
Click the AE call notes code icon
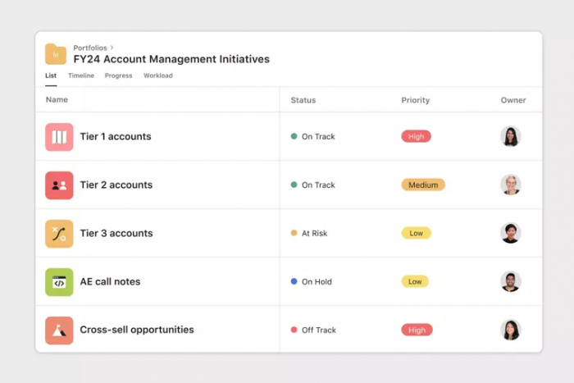click(59, 282)
